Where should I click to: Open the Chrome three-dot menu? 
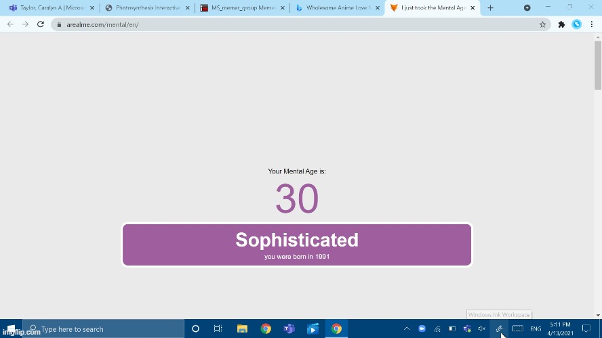click(592, 24)
